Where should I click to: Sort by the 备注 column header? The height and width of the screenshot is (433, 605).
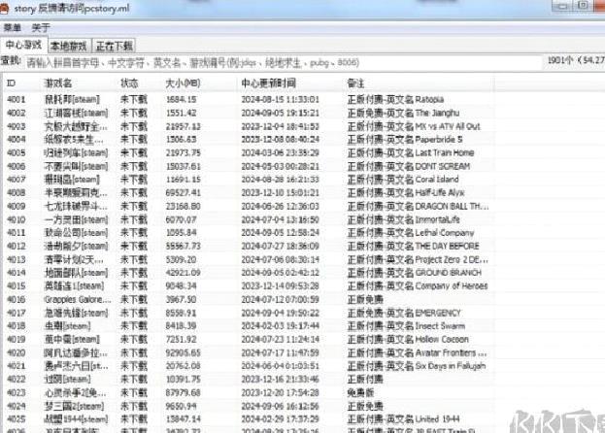pyautogui.click(x=355, y=83)
